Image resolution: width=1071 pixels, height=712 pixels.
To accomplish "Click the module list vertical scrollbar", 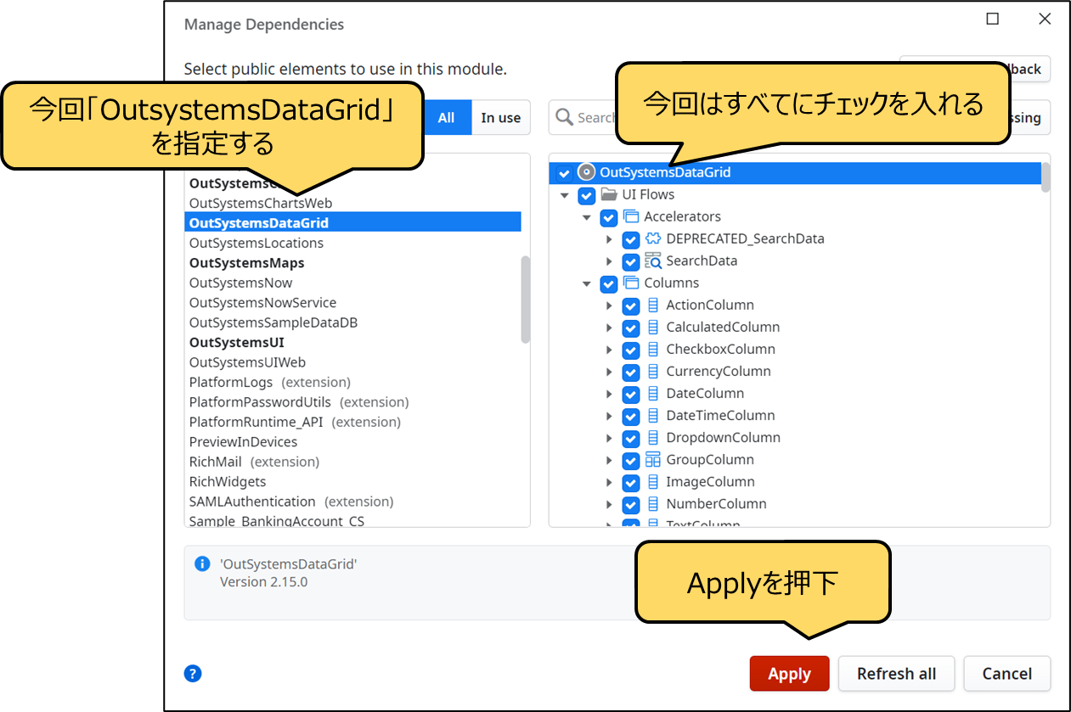I will pyautogui.click(x=525, y=299).
